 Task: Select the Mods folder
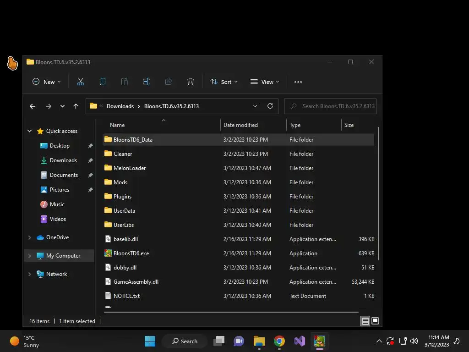238,182
